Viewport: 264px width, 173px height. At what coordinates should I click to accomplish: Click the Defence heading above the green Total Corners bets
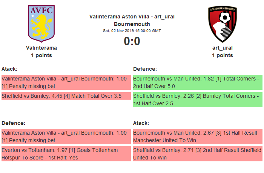tap(145, 69)
